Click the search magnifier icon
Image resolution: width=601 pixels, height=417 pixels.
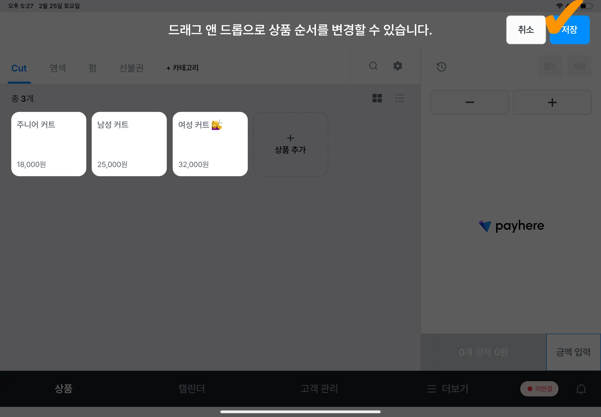373,66
